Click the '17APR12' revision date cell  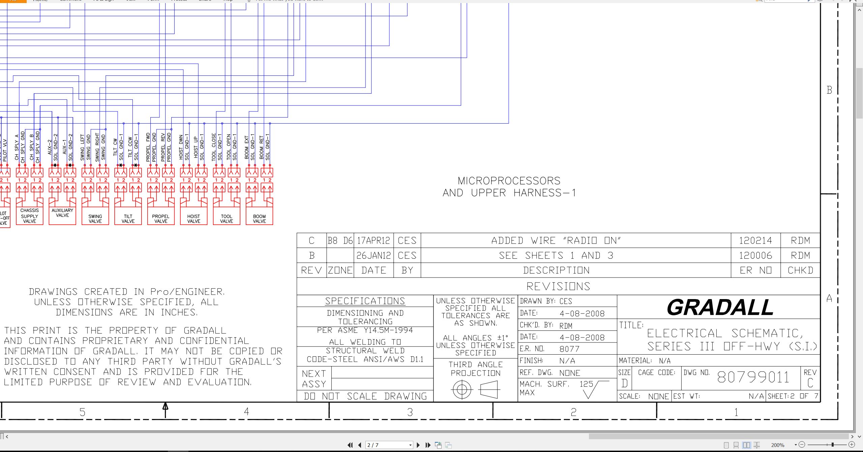(x=374, y=240)
